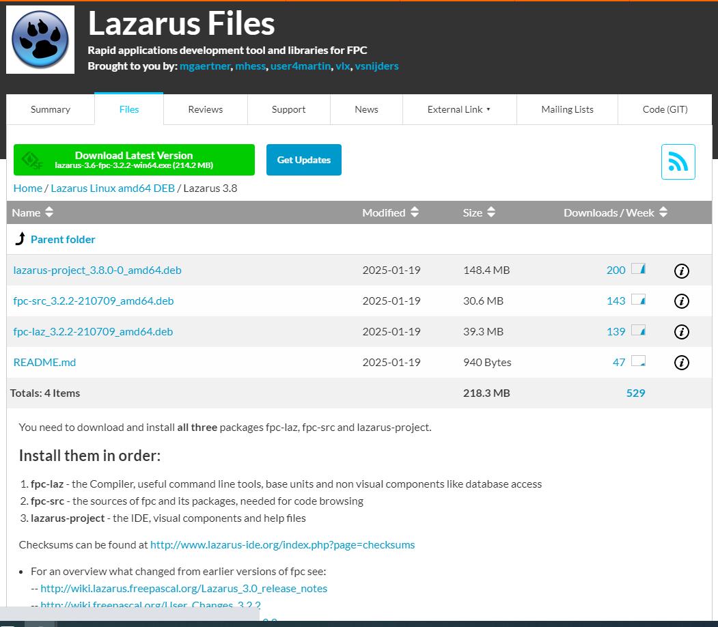
Task: Open info icon for README.md
Action: point(681,363)
